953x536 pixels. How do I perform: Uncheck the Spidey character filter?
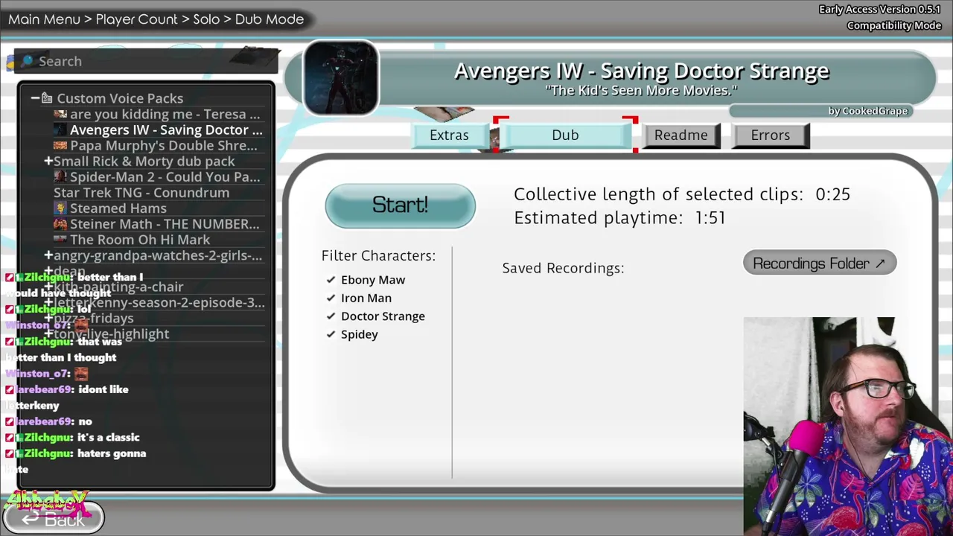pos(352,334)
